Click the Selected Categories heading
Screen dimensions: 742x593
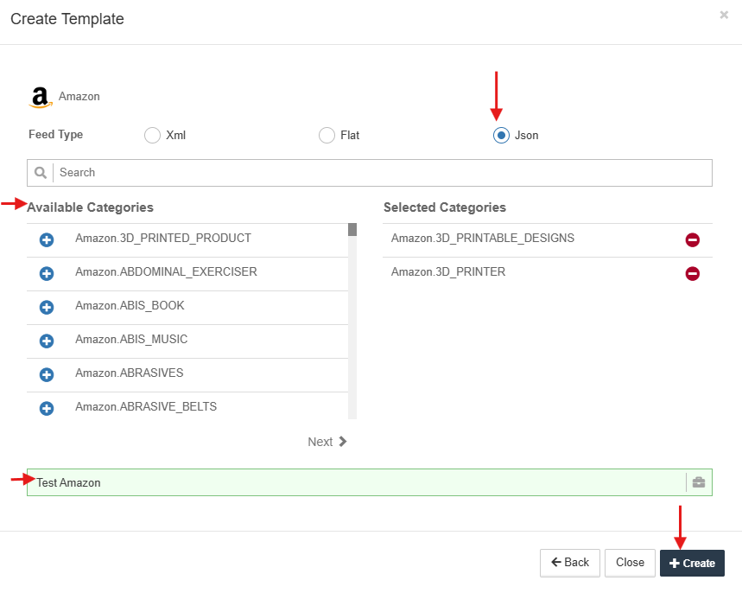(445, 207)
